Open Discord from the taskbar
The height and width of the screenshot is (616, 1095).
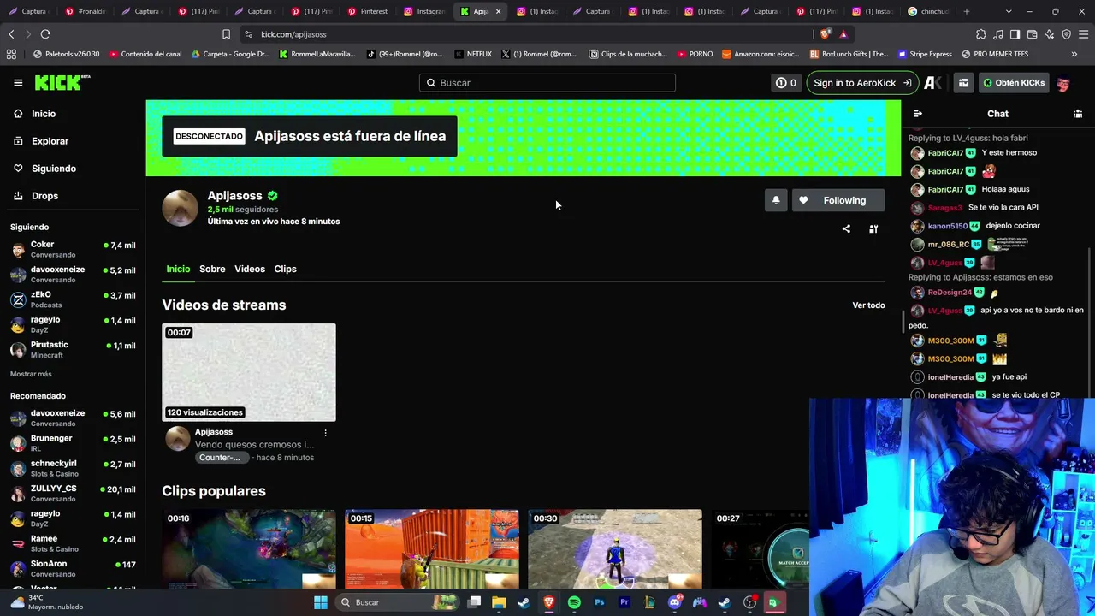point(675,602)
